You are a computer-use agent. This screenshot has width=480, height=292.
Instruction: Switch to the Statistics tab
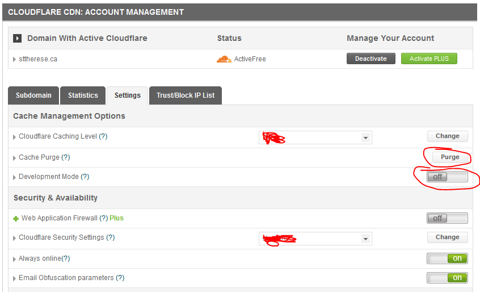tap(83, 95)
